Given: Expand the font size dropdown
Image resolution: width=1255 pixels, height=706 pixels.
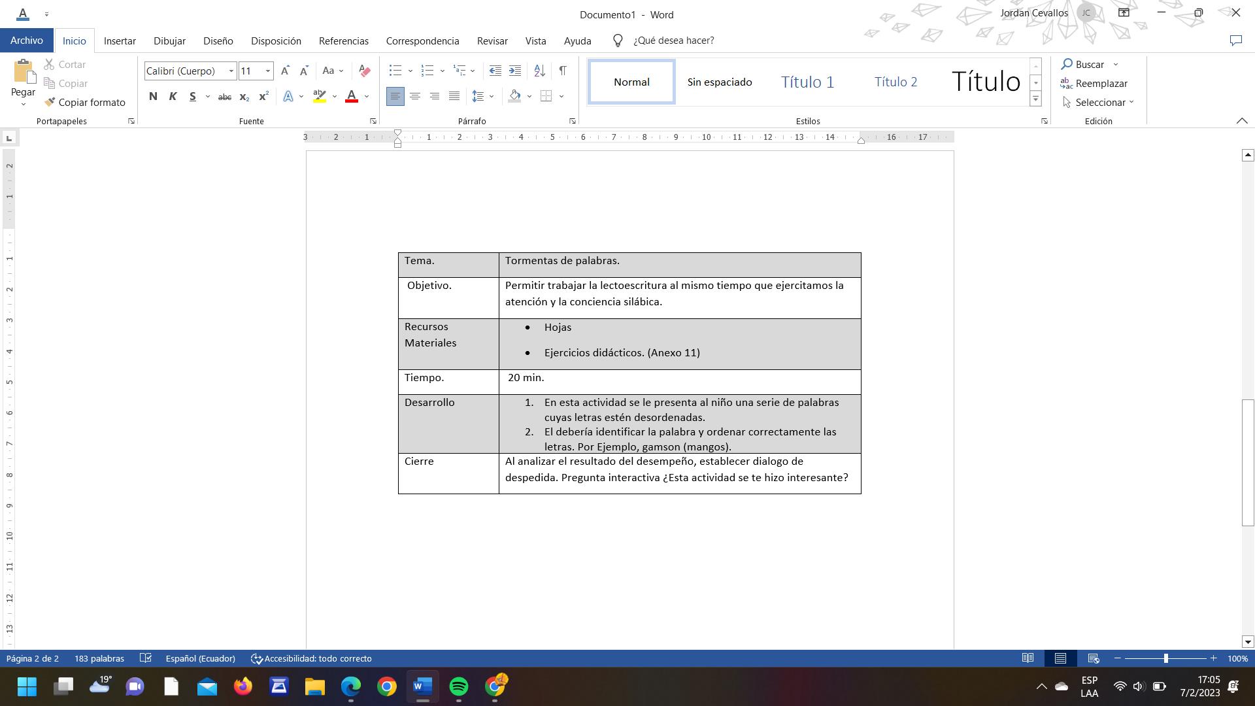Looking at the screenshot, I should [267, 71].
